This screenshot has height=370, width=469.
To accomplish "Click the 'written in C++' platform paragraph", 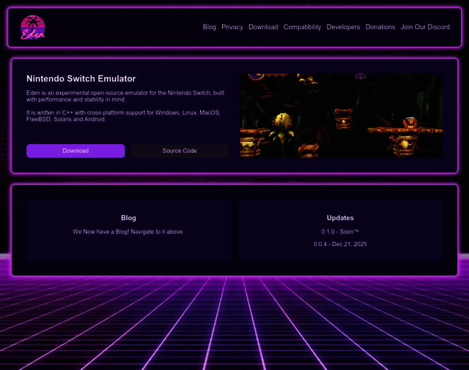I will pos(123,113).
